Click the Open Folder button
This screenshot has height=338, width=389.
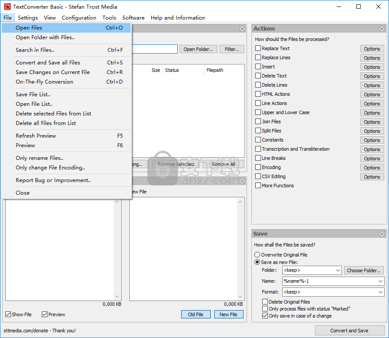[x=198, y=49]
